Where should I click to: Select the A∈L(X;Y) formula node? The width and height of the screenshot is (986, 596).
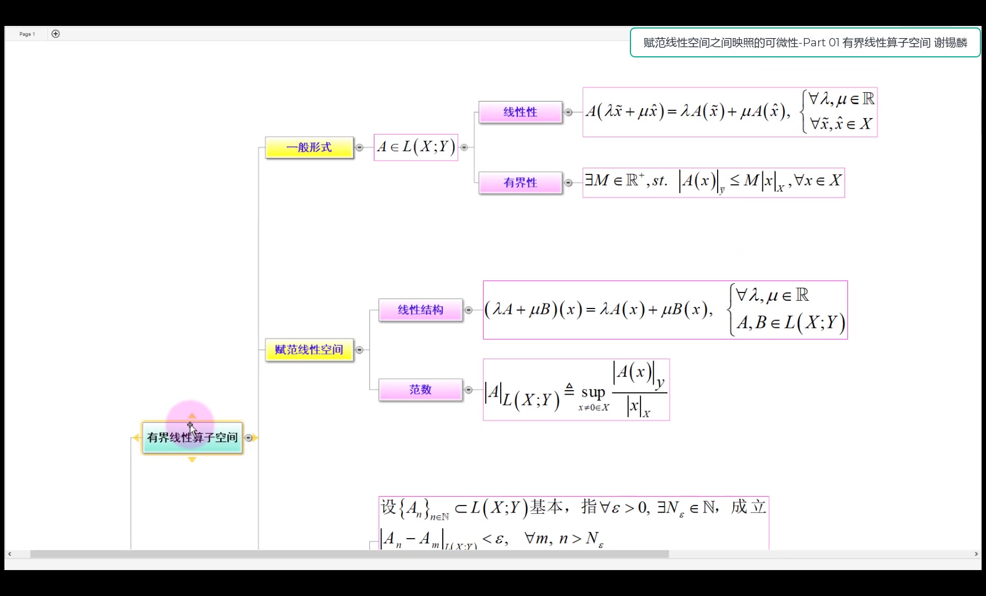point(416,147)
